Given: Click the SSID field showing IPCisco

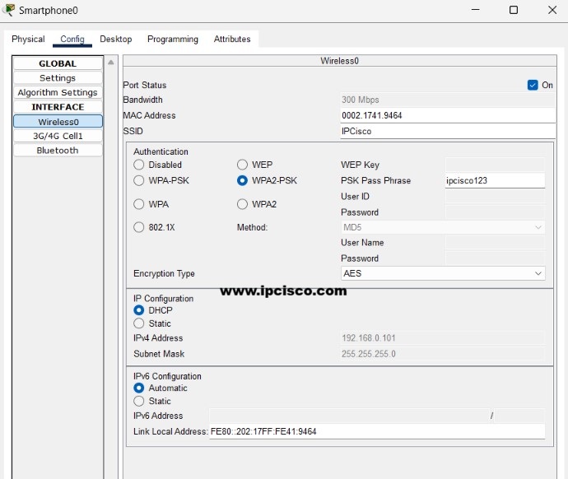Looking at the screenshot, I should pyautogui.click(x=448, y=131).
